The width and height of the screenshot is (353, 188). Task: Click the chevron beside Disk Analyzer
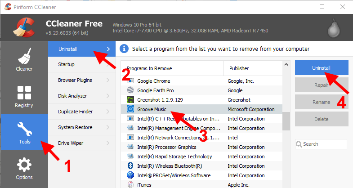(108, 96)
